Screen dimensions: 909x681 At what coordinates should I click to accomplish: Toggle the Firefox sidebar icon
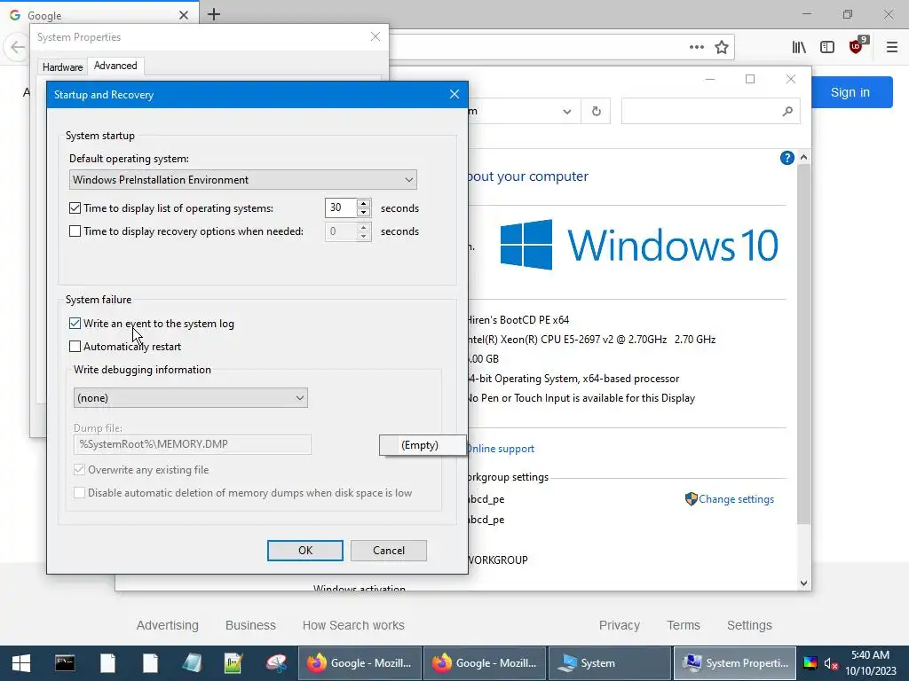[827, 47]
